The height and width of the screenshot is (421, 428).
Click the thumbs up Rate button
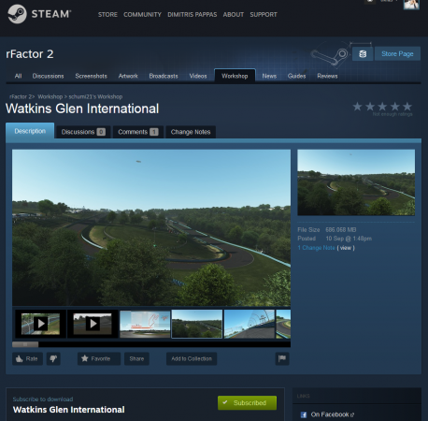pyautogui.click(x=27, y=358)
